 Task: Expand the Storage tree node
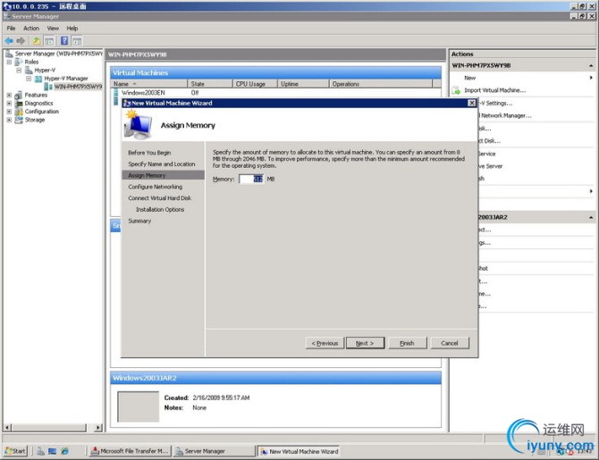coord(9,120)
